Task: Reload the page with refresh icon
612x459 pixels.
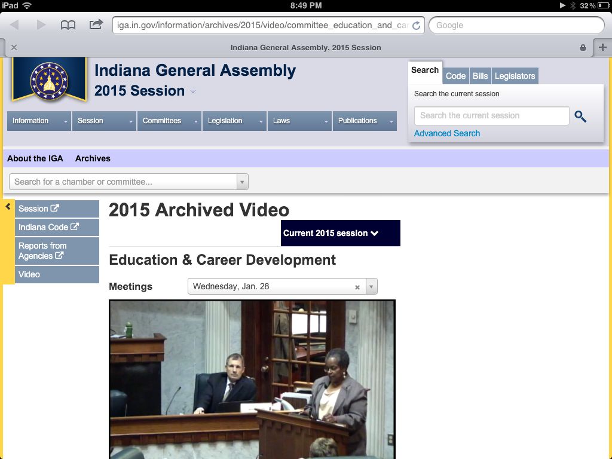Action: tap(416, 25)
